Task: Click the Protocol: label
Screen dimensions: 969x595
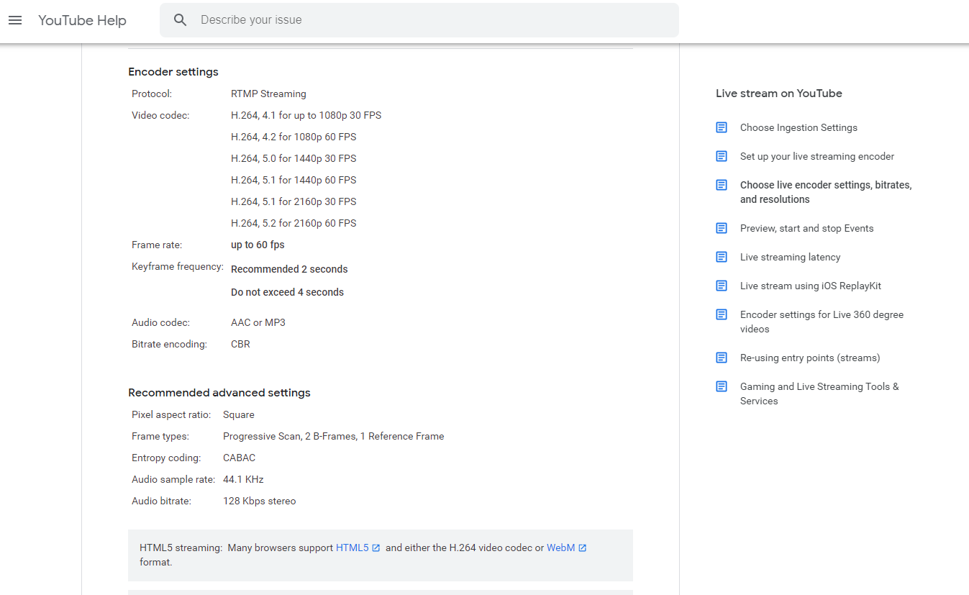Action: [x=152, y=94]
